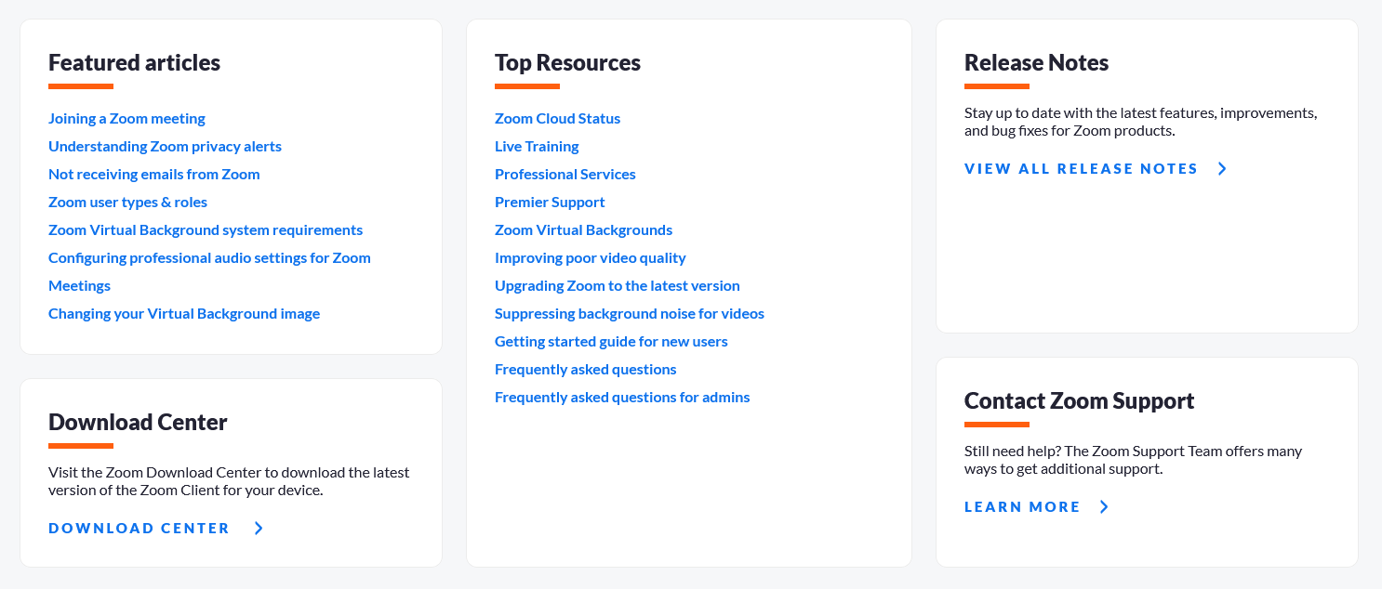The image size is (1382, 589).
Task: Click LEARN MORE under Contact Zoom Support
Action: [1022, 506]
